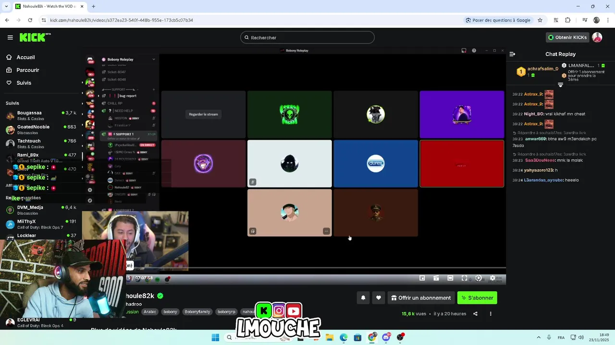Viewport: 615px width, 345px height.
Task: Click username yahyazoro123 in chat
Action: tap(538, 170)
